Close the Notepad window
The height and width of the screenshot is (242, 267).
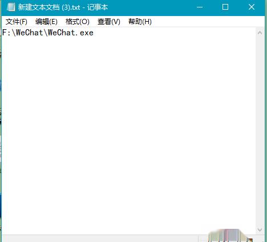(x=252, y=7)
